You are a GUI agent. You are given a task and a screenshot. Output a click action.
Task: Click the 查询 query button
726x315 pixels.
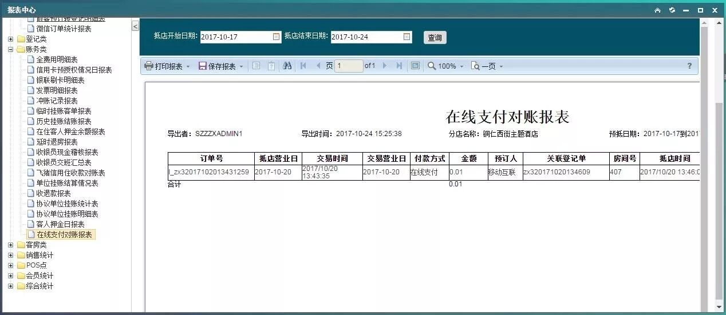point(435,38)
